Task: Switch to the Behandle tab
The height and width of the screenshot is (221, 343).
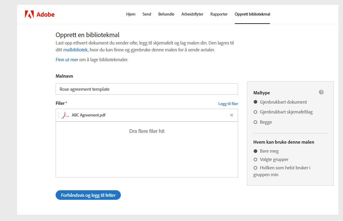Action: (166, 14)
